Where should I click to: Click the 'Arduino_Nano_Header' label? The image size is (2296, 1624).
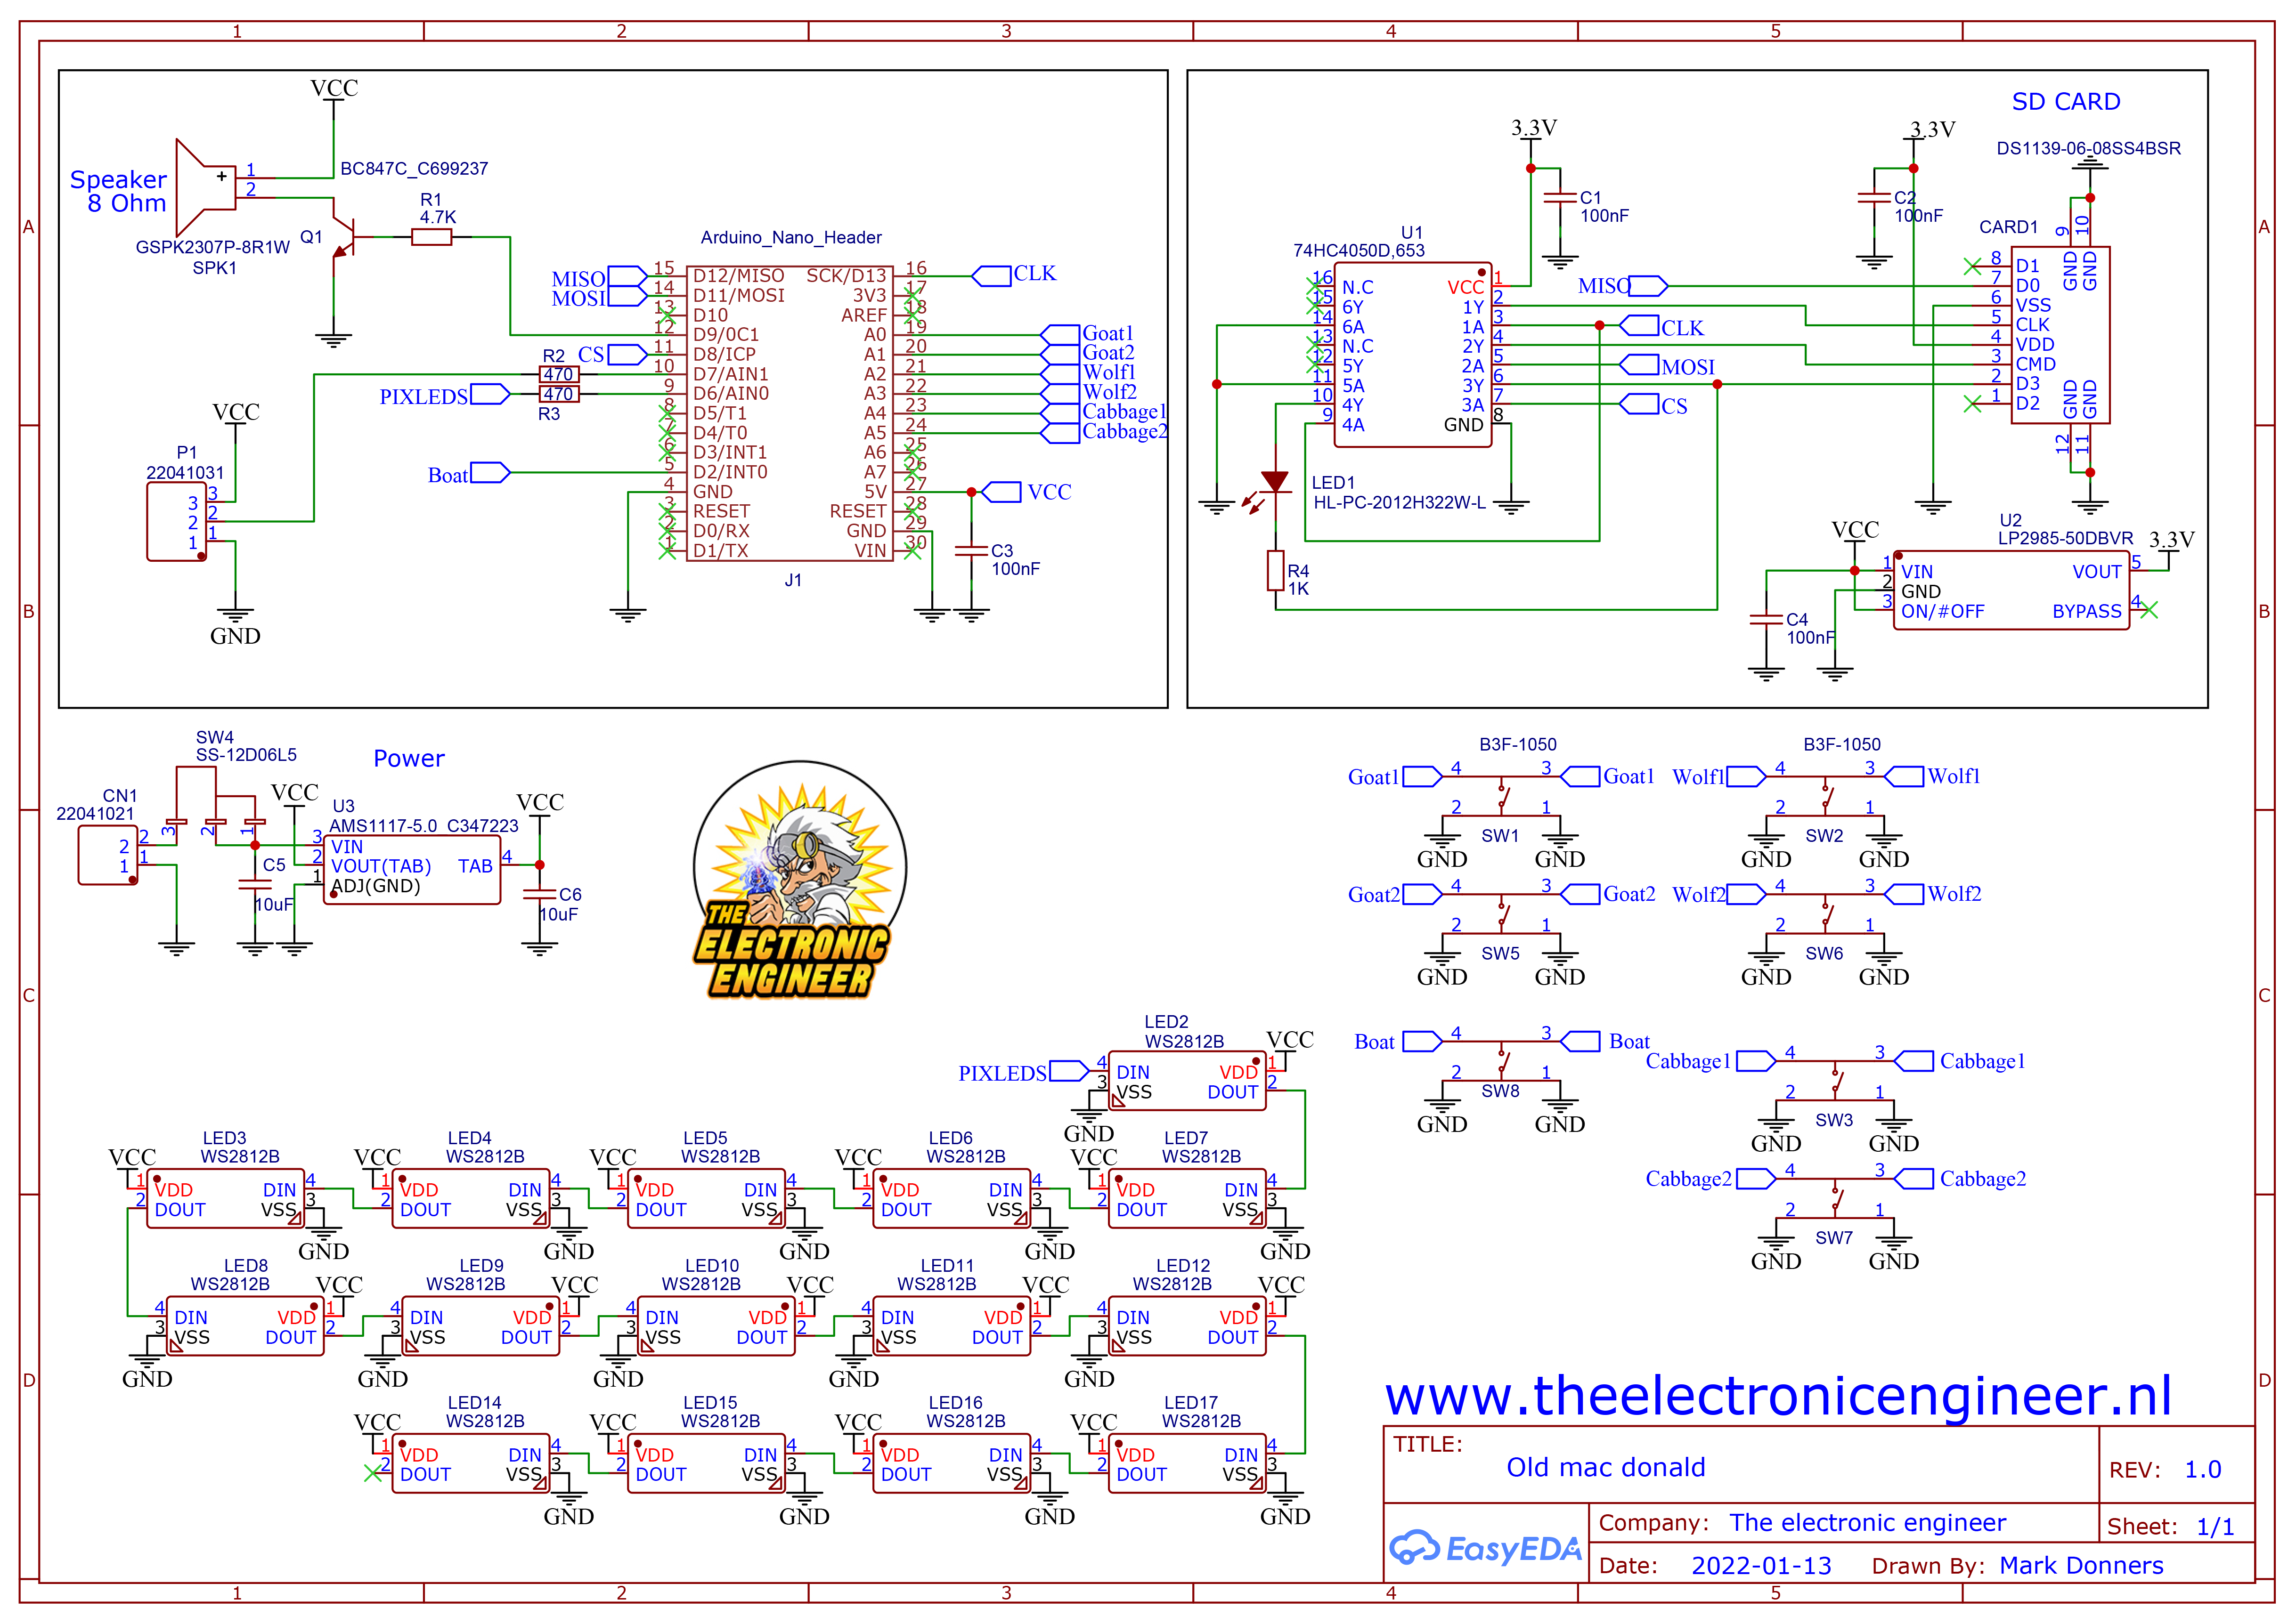point(790,238)
